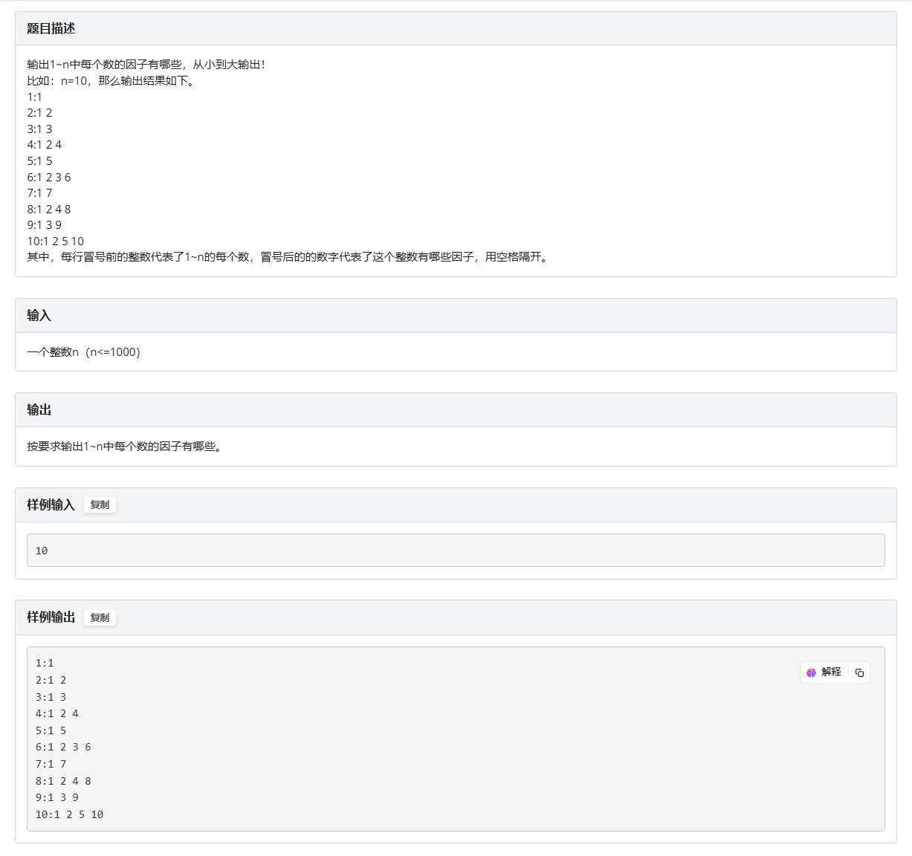Click the 输出 section header
The height and width of the screenshot is (856, 912).
(39, 410)
